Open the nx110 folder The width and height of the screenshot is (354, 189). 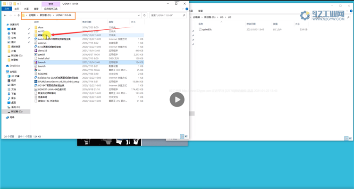tap(41, 32)
